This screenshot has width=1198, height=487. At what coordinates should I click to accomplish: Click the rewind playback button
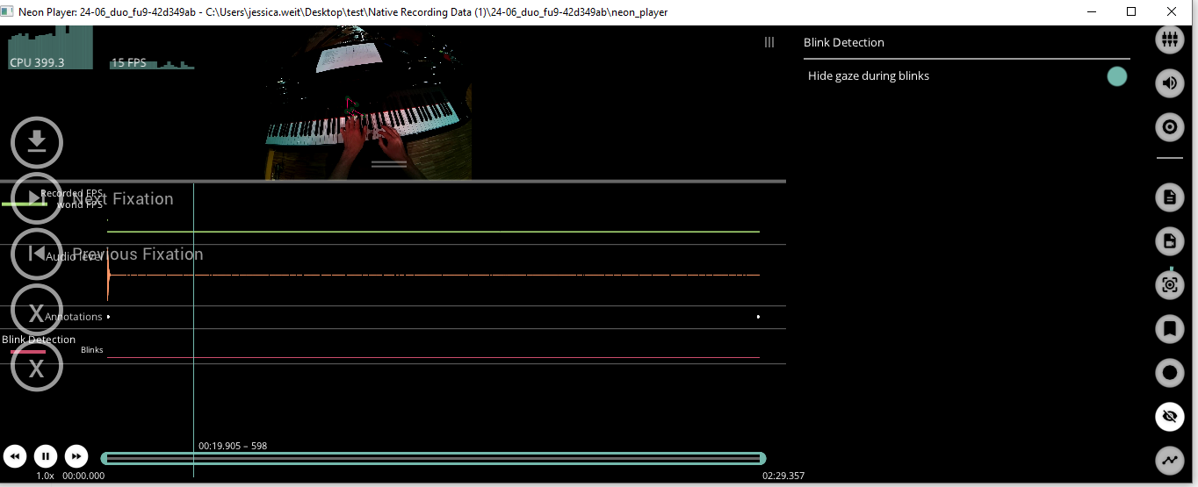click(15, 456)
